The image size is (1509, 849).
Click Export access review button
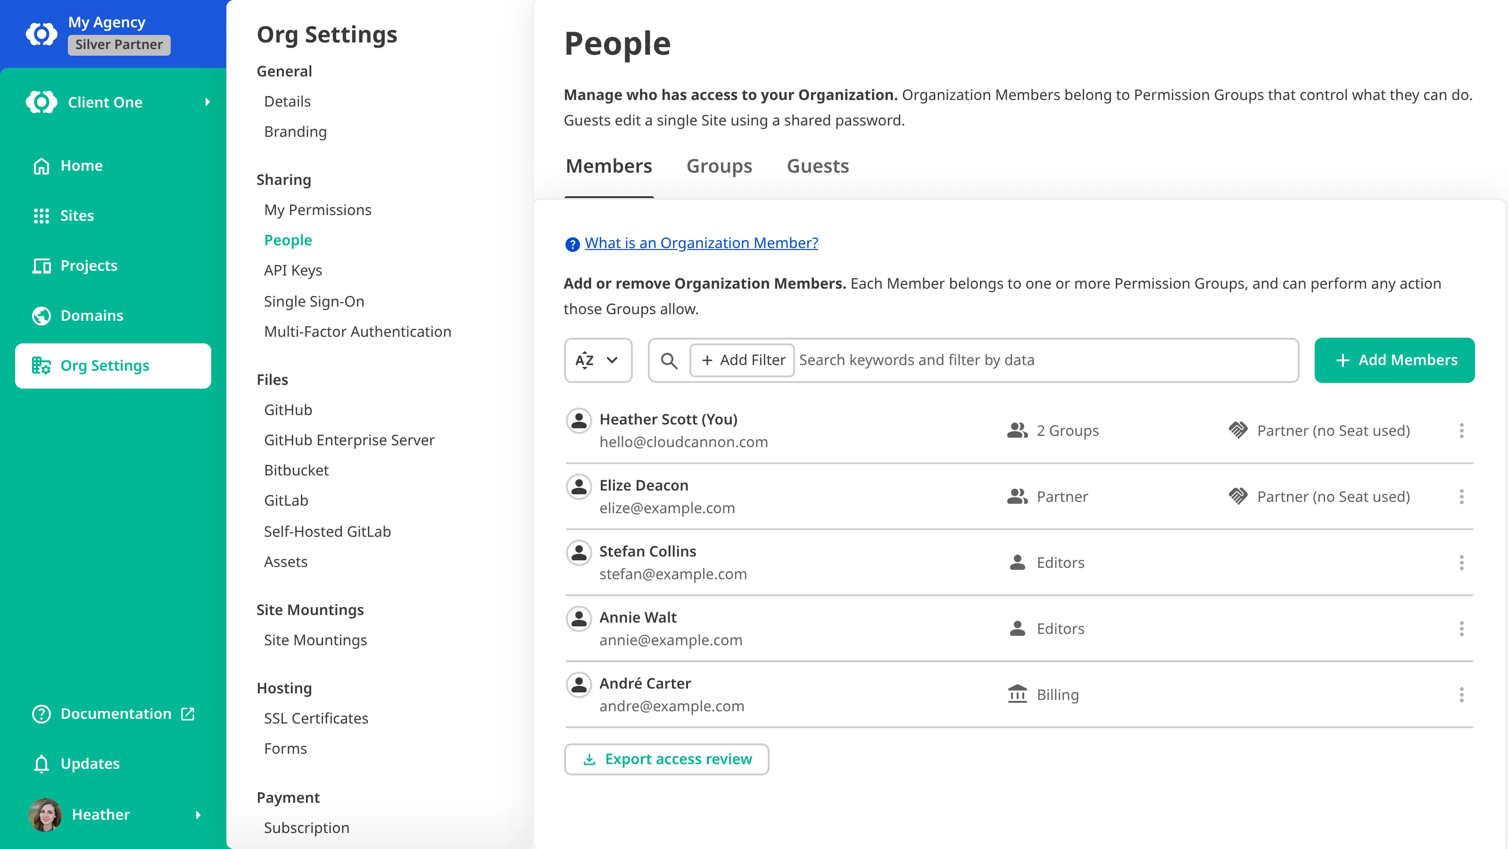(x=666, y=759)
